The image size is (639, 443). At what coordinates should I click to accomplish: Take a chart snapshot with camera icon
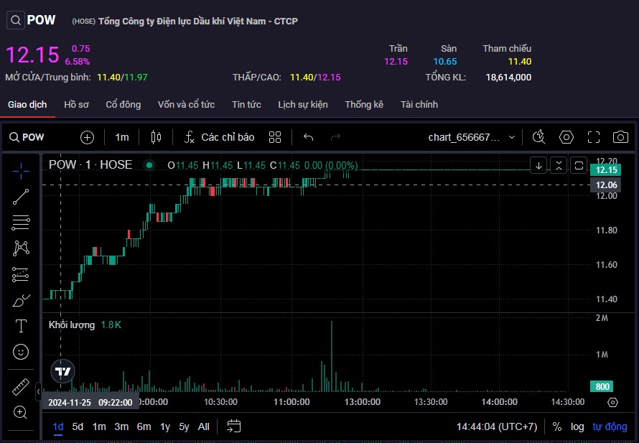coord(620,137)
